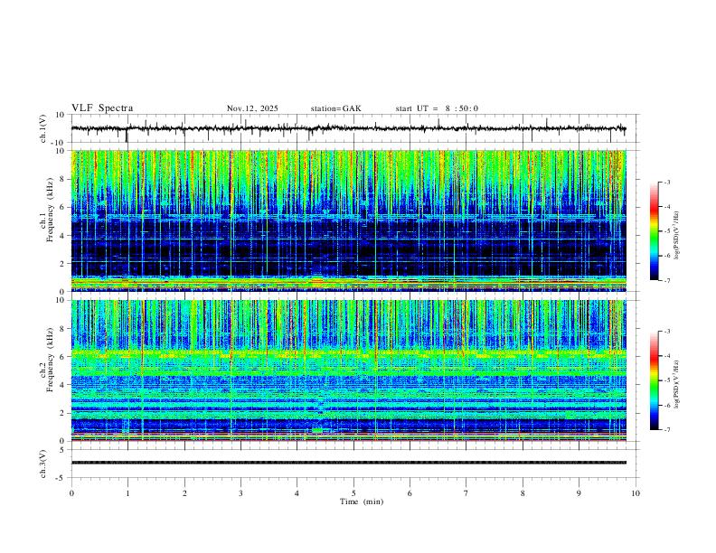Click the "-7" label on lower color bar
This screenshot has height=553, width=716.
[x=666, y=430]
